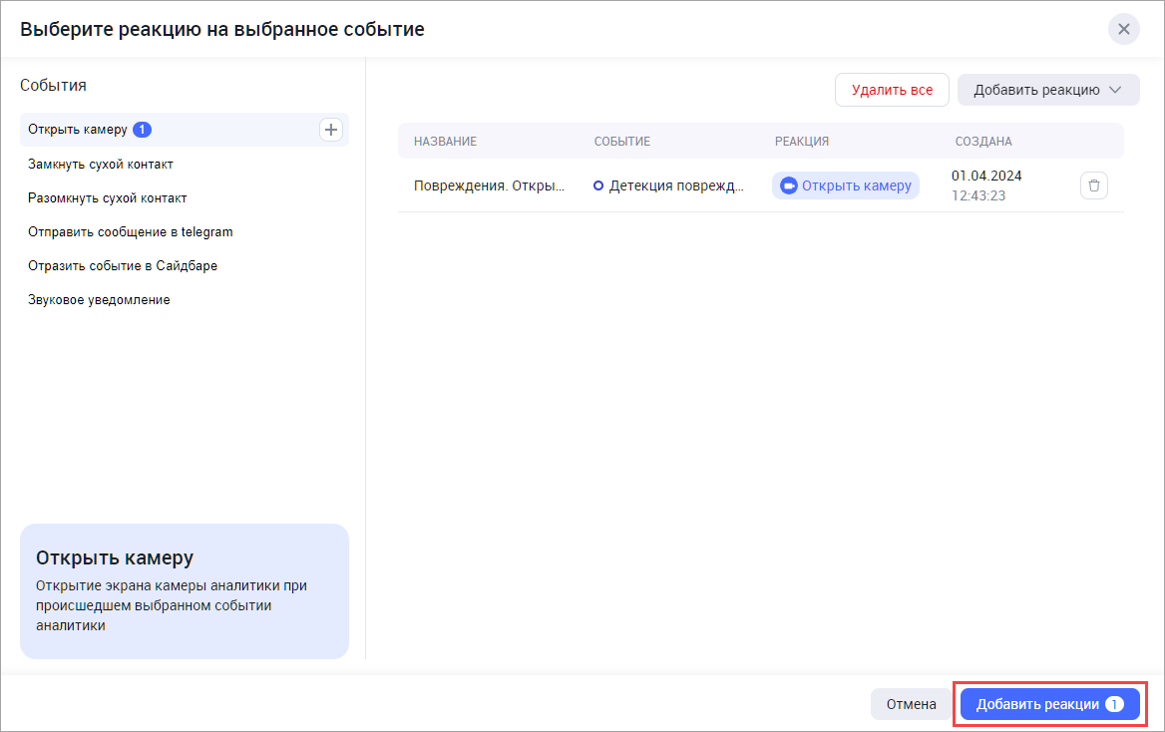
Task: Click the camera icon in Открыть камеру badge
Action: 789,185
